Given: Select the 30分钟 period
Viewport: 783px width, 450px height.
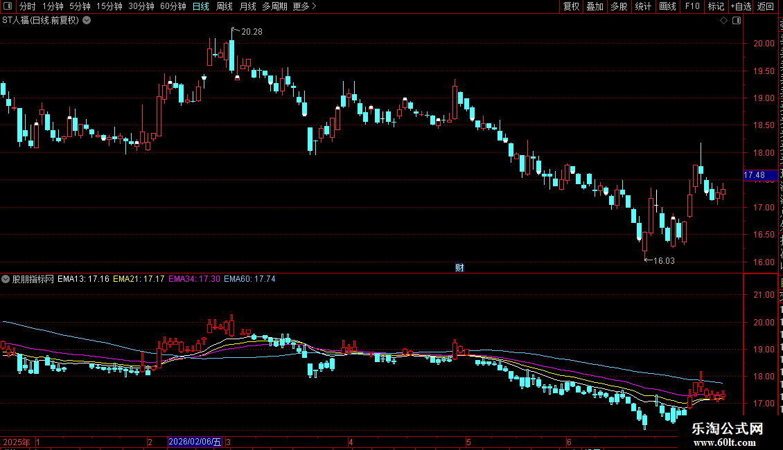Looking at the screenshot, I should 141,6.
